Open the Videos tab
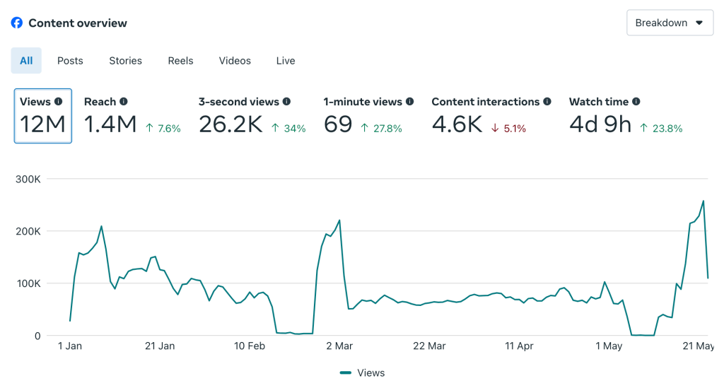Image resolution: width=724 pixels, height=388 pixels. (235, 61)
